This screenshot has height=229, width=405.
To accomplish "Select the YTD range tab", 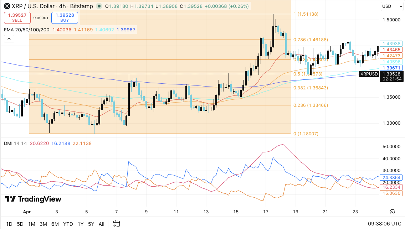I will coord(68,224).
